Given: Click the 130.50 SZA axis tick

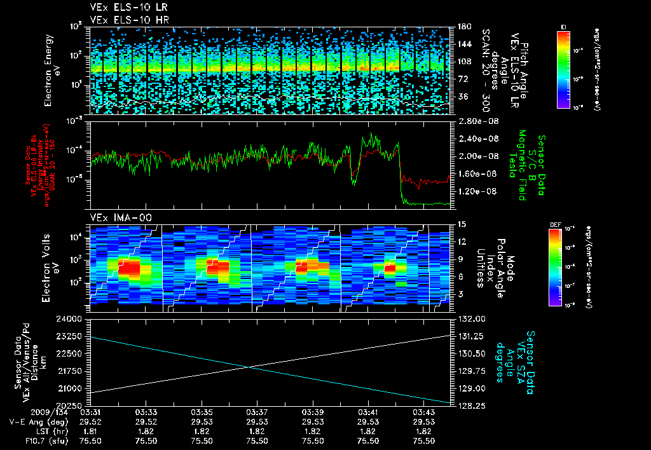Looking at the screenshot, I should click(471, 354).
